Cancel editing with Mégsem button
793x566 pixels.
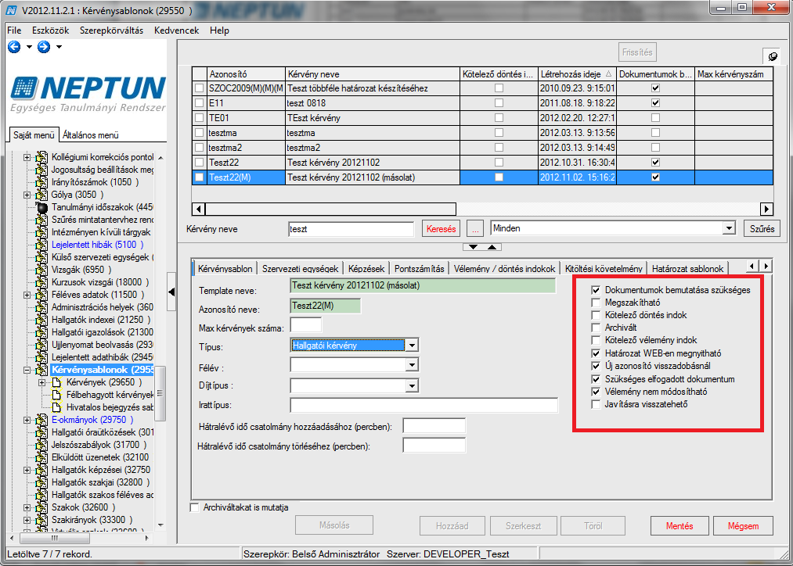[743, 526]
